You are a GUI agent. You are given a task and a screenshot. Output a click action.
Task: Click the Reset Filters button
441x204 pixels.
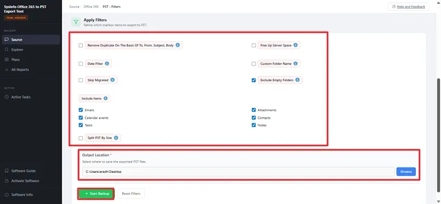tap(131, 194)
